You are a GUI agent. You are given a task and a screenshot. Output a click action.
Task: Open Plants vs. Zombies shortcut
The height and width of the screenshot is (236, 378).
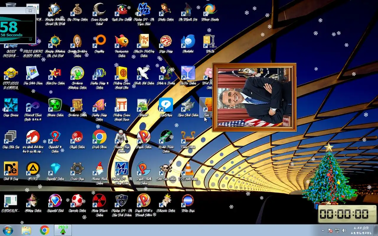tap(166, 73)
